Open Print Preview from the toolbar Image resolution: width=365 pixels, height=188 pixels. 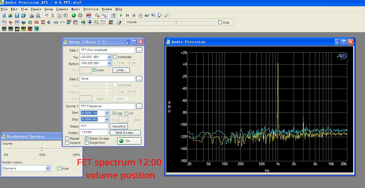click(x=38, y=15)
